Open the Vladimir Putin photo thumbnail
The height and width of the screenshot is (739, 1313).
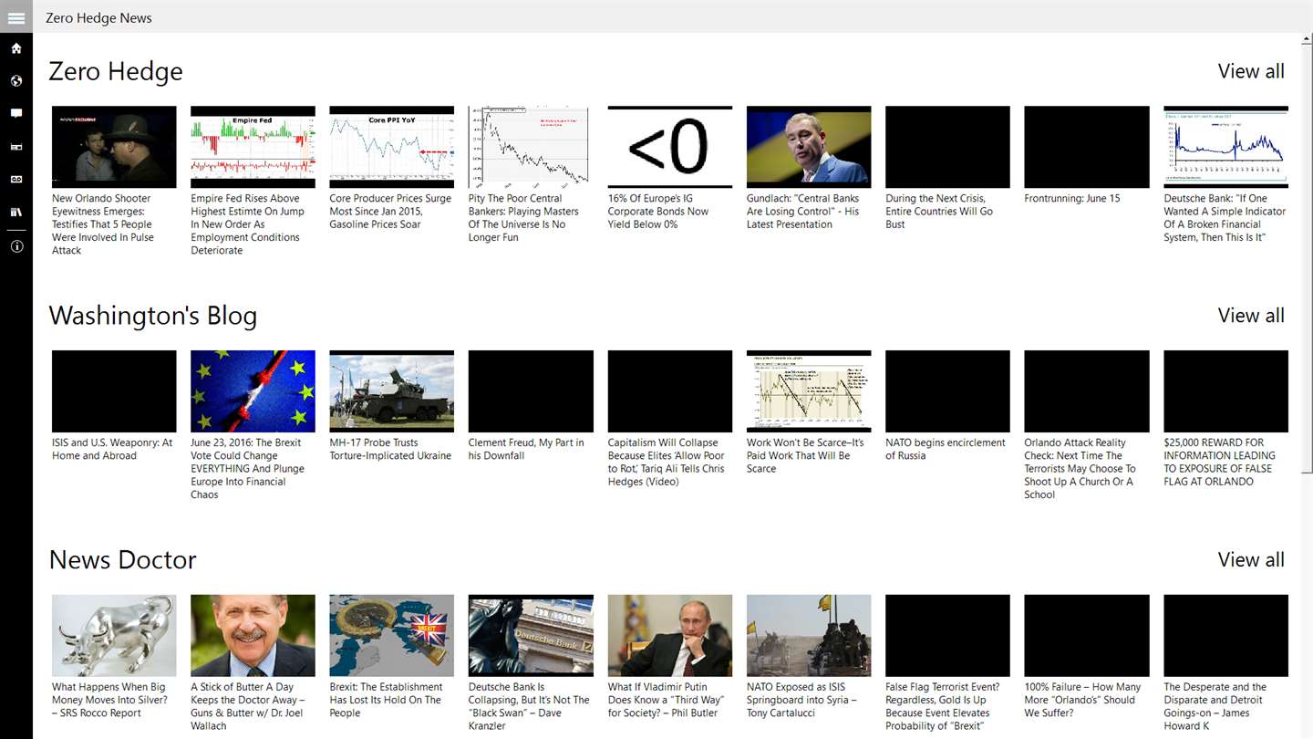click(670, 636)
